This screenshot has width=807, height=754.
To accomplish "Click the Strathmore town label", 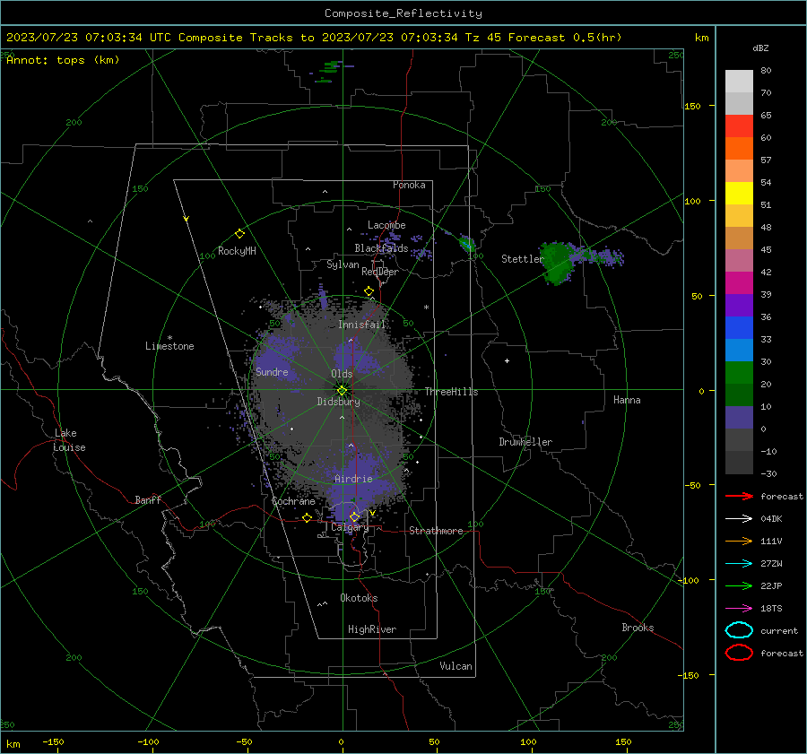I will point(436,531).
